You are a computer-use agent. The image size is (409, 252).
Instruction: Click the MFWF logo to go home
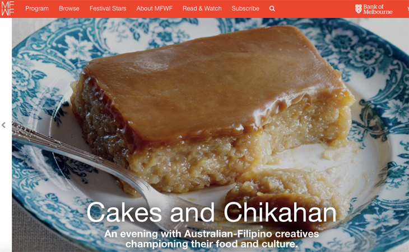click(x=8, y=8)
